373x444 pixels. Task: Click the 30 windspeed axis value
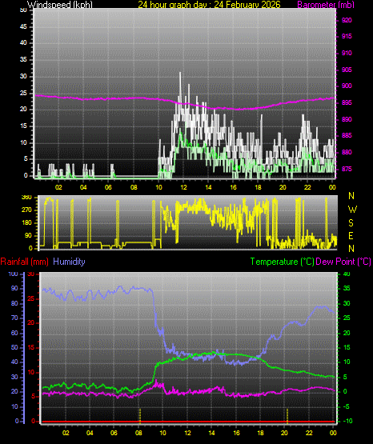23,76
